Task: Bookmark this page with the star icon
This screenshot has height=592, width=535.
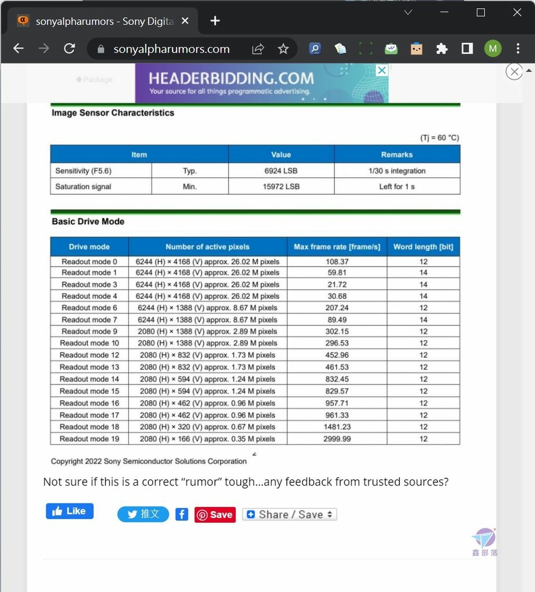Action: coord(283,49)
